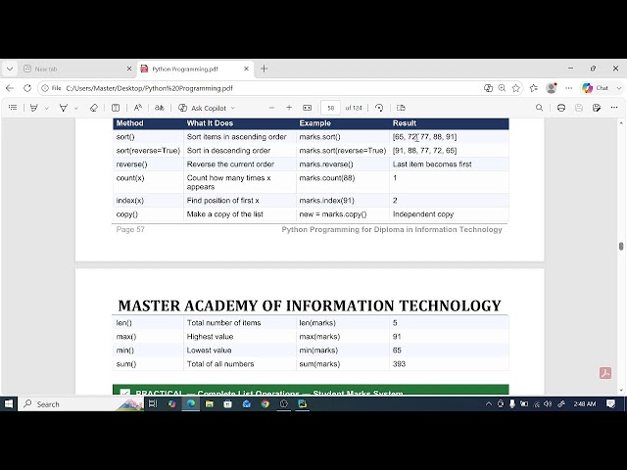The width and height of the screenshot is (627, 470).
Task: Click the vertical scrollbar thumb
Action: (x=621, y=246)
